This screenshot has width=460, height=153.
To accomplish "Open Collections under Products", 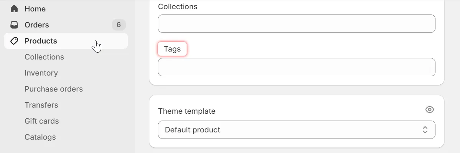I will pyautogui.click(x=44, y=57).
